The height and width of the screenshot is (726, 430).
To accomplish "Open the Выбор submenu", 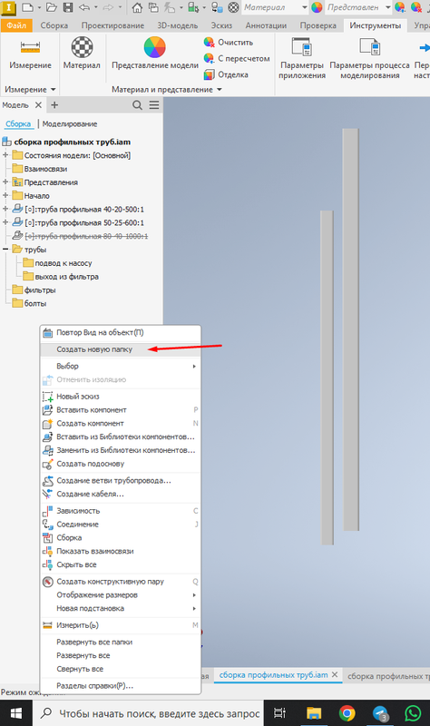I will point(121,366).
